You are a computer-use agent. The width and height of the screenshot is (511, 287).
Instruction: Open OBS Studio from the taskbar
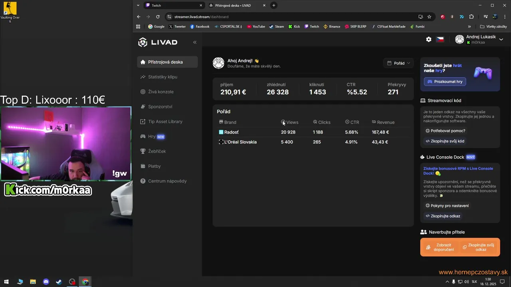(x=72, y=282)
